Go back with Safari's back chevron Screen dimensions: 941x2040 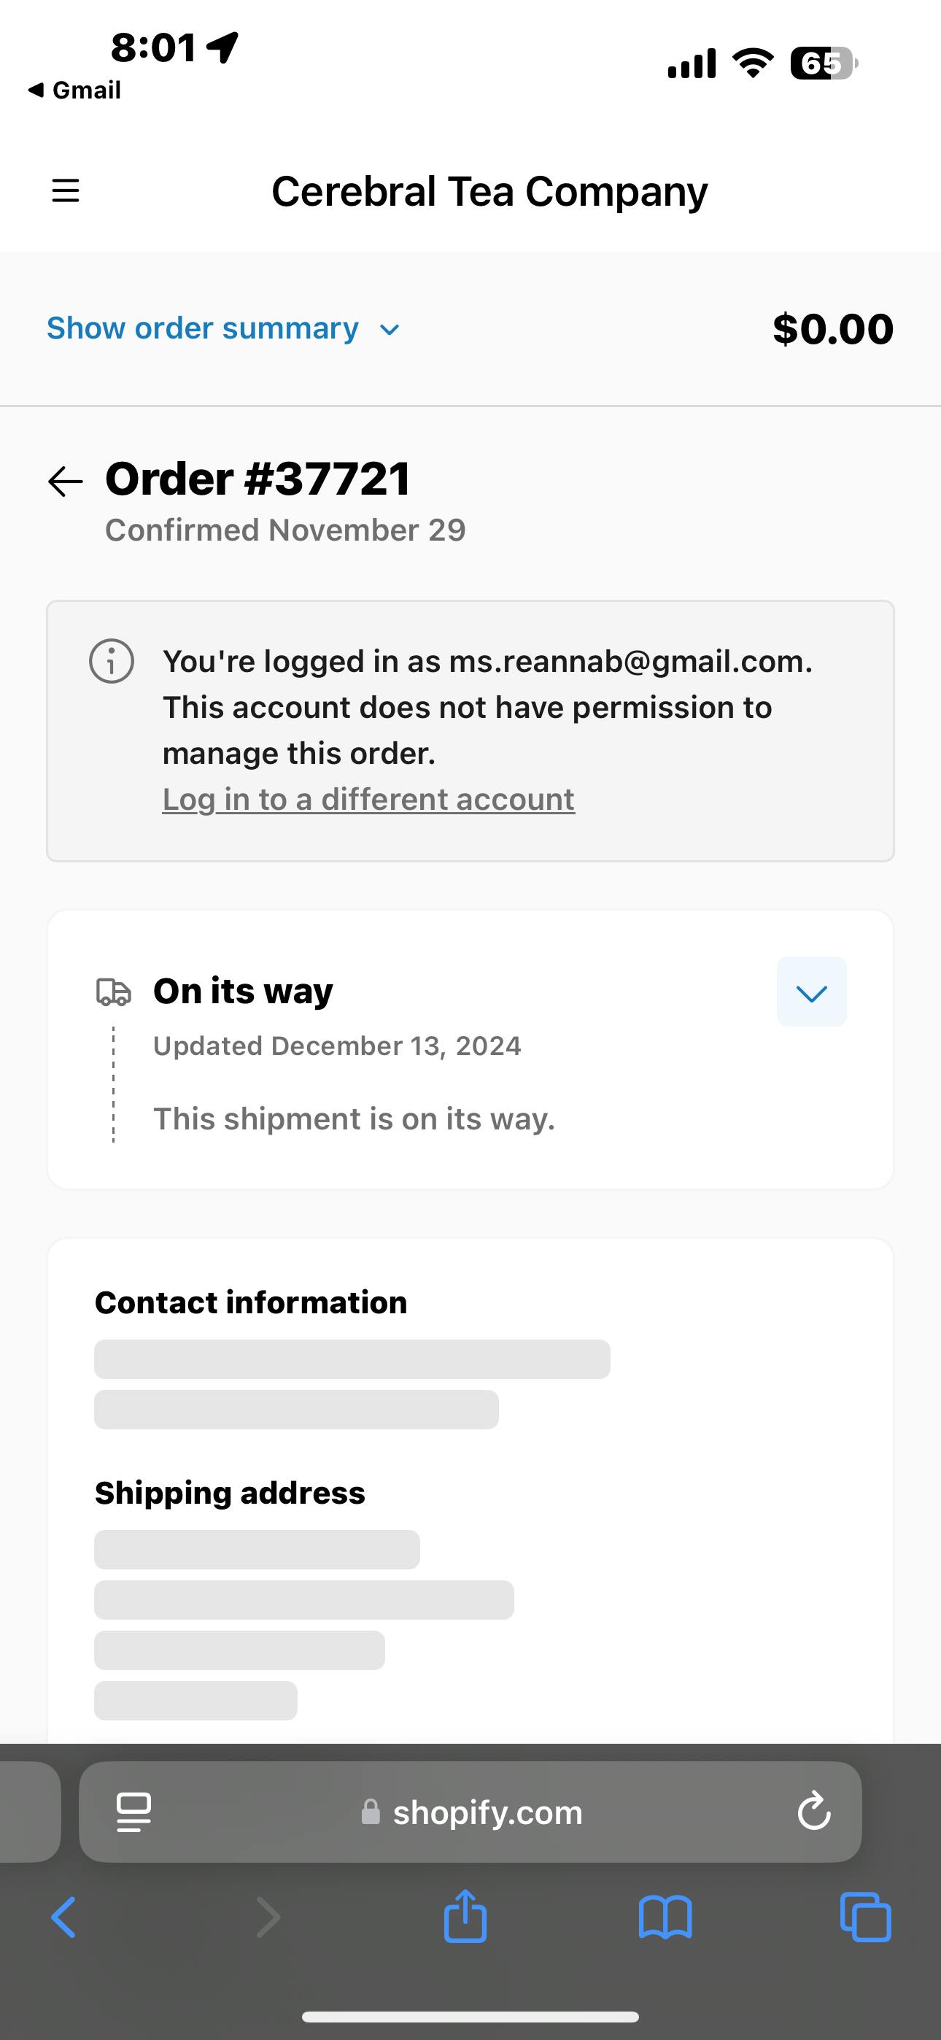(x=63, y=1917)
